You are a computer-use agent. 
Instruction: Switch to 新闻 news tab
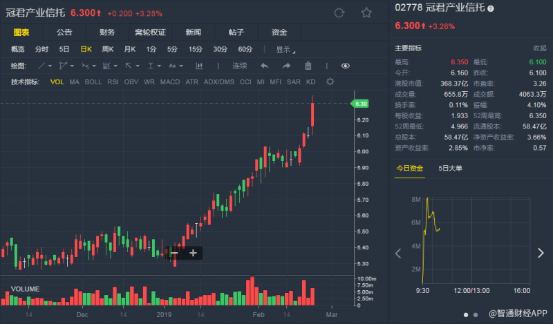point(194,32)
